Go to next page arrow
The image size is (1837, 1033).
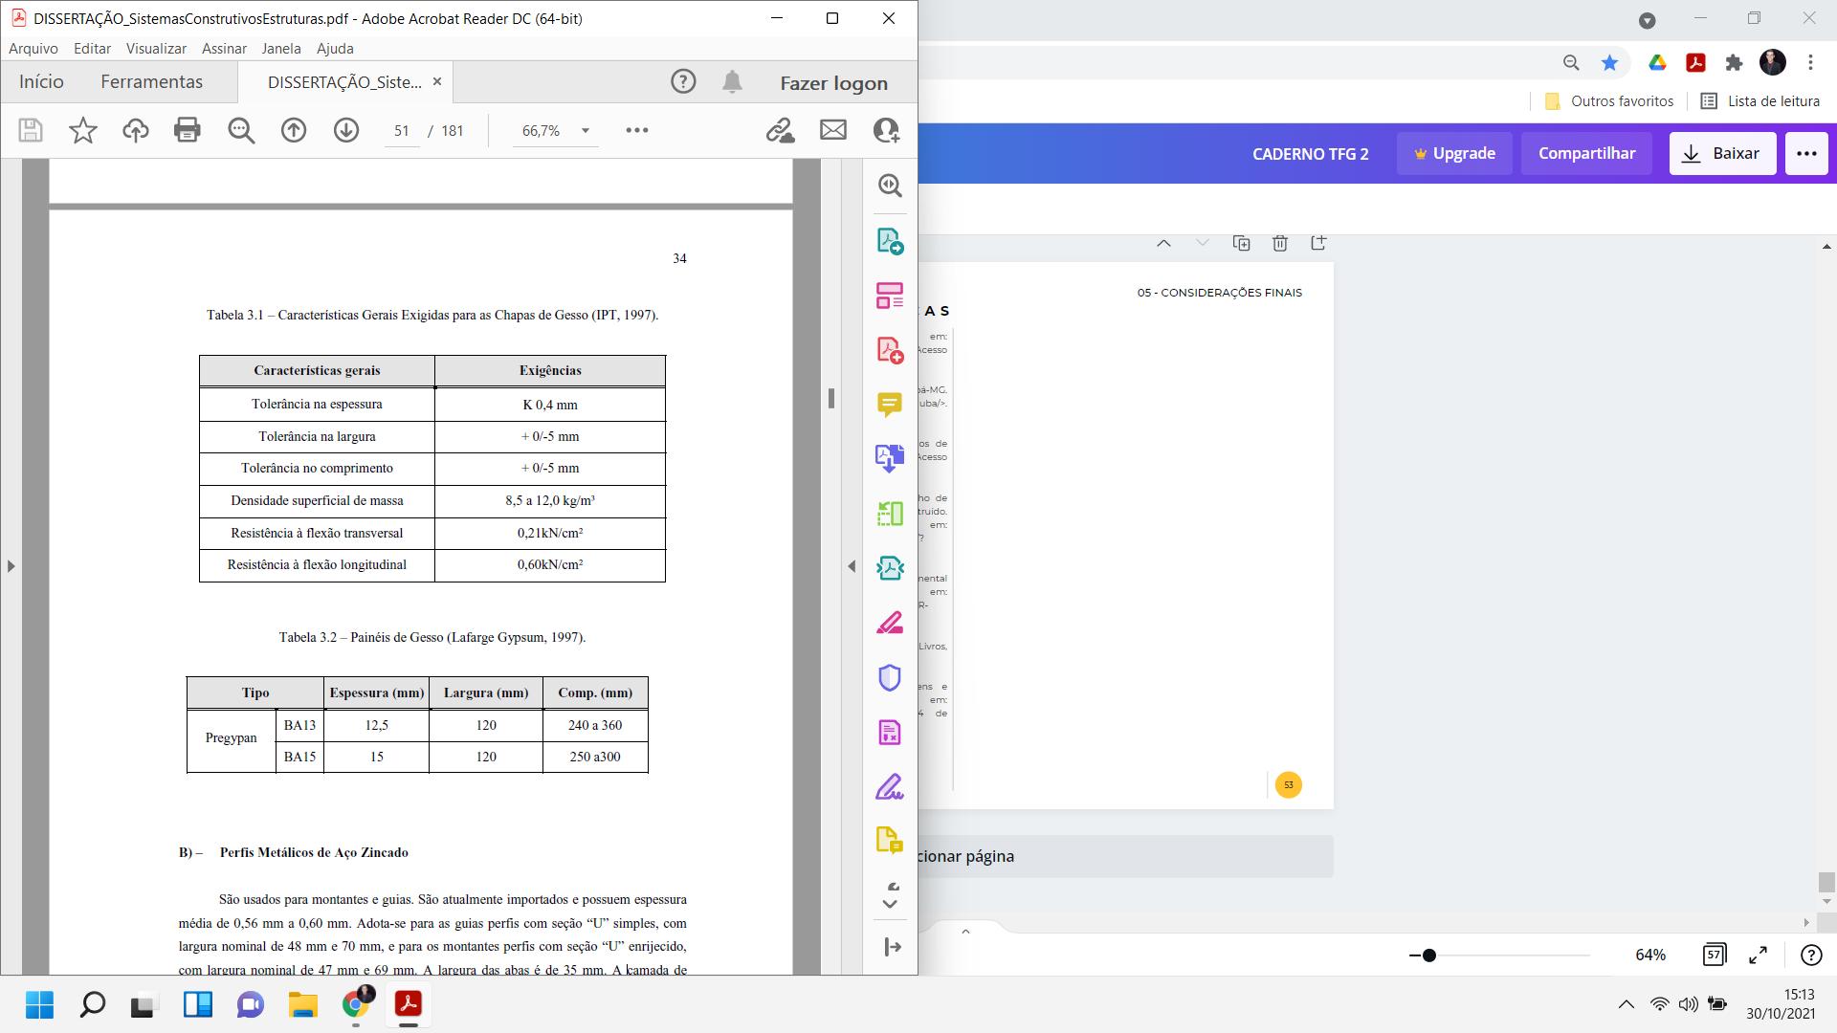point(345,130)
